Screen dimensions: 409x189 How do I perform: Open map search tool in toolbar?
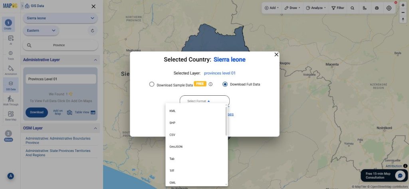pyautogui.click(x=352, y=8)
